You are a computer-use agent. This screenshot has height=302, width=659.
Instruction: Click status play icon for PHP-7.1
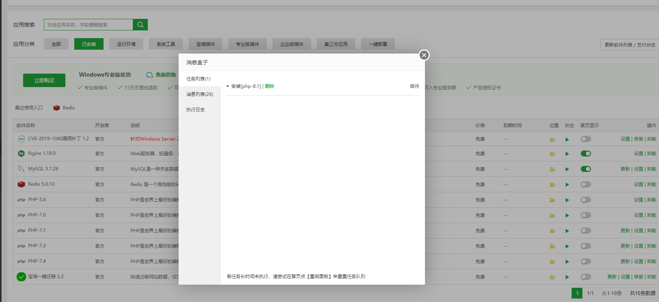[x=567, y=231]
